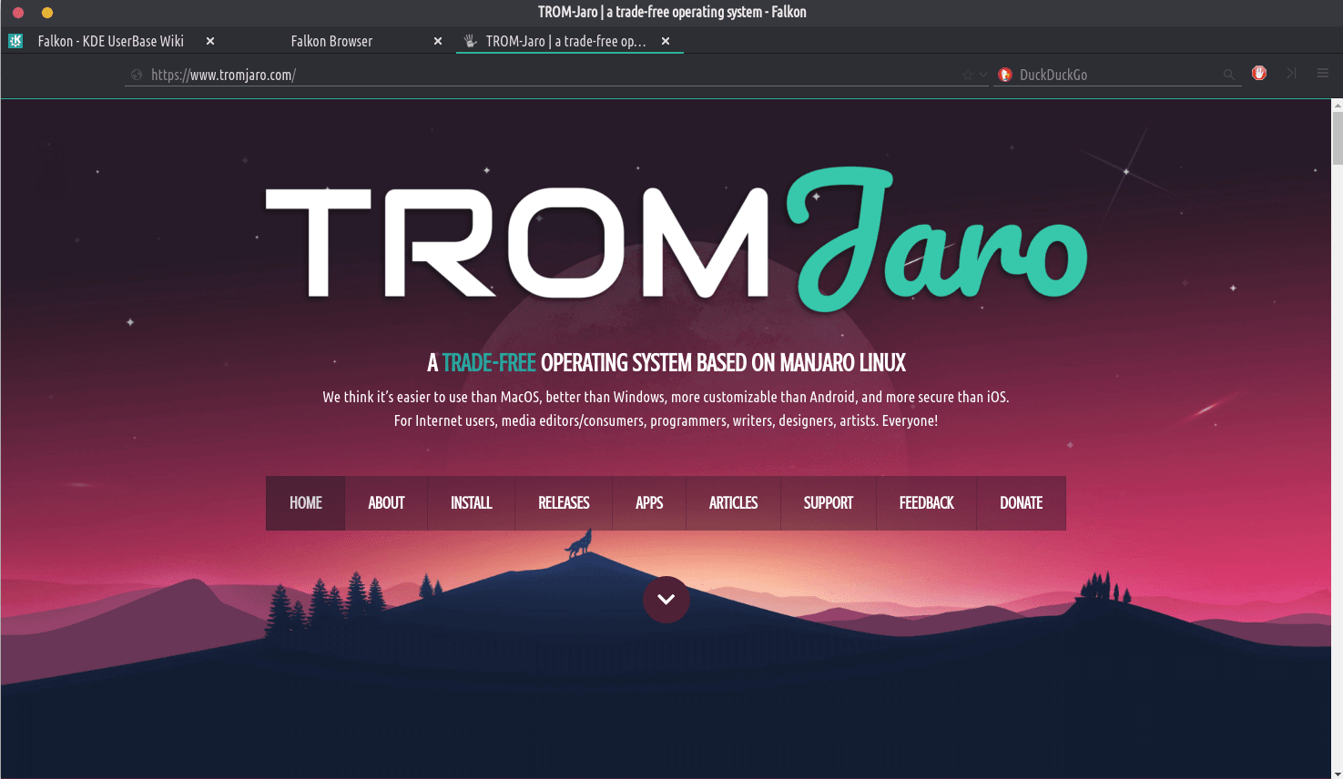Close the Falkon Browser tab
The width and height of the screenshot is (1343, 779).
click(x=438, y=41)
